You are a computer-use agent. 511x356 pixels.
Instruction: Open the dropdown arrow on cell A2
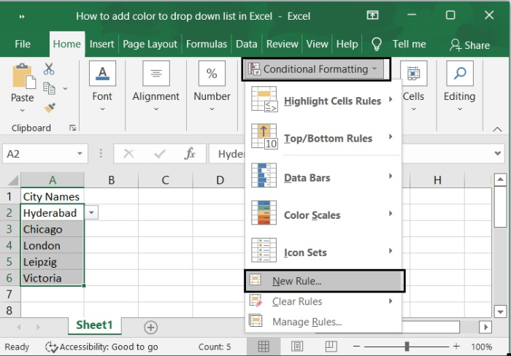point(91,213)
